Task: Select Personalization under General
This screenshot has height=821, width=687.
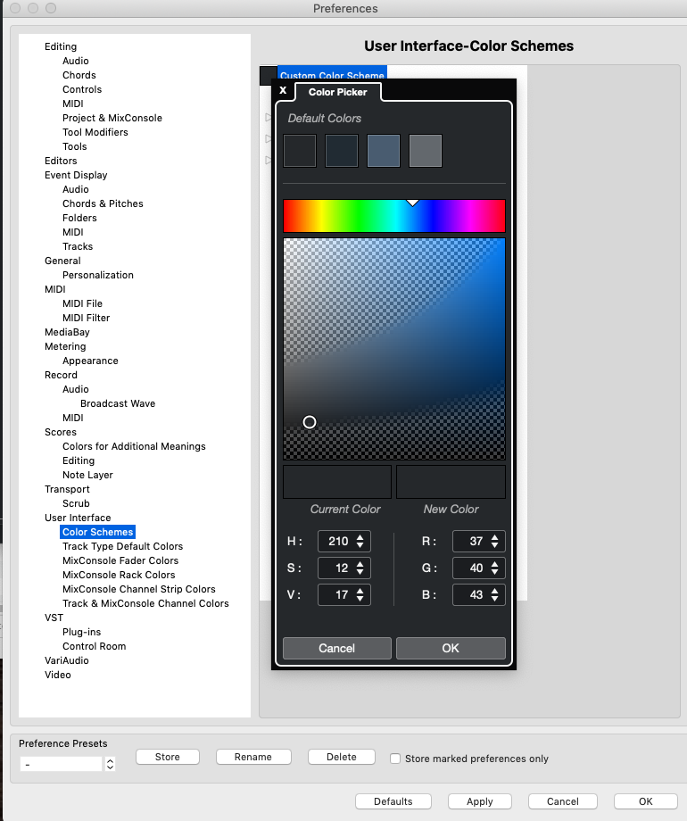Action: coord(98,275)
